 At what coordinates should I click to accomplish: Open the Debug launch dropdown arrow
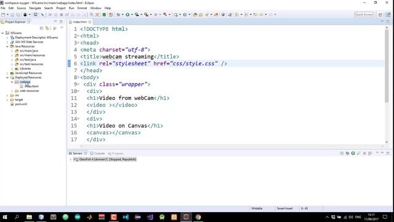click(123, 15)
